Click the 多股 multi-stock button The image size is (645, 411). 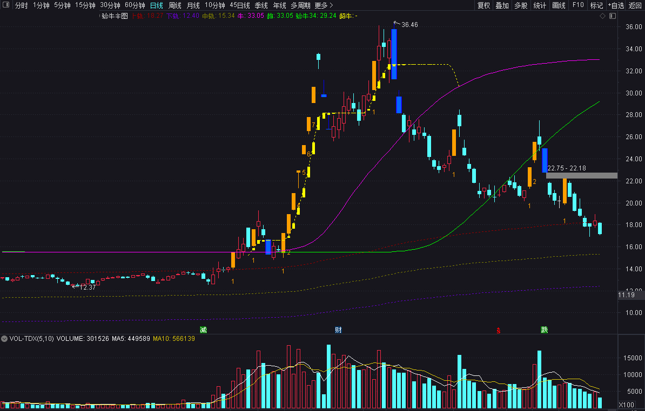pos(521,5)
